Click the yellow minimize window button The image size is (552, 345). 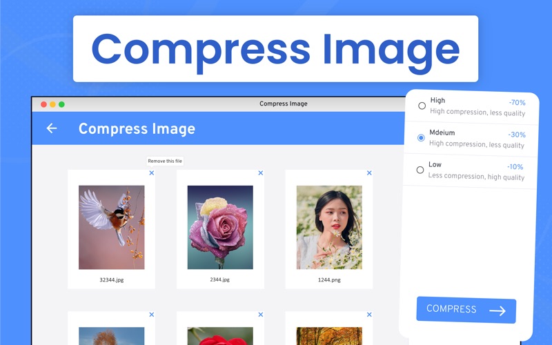(52, 104)
